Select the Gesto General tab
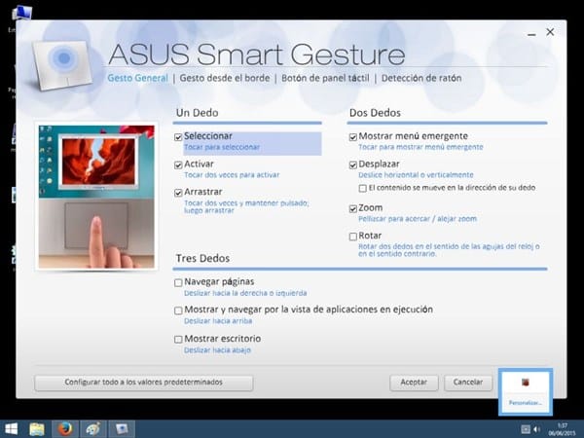584x438 pixels. [138, 78]
